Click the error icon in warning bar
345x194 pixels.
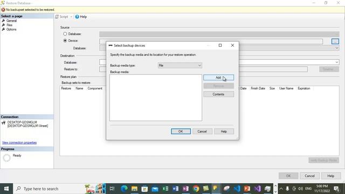pos(3,10)
